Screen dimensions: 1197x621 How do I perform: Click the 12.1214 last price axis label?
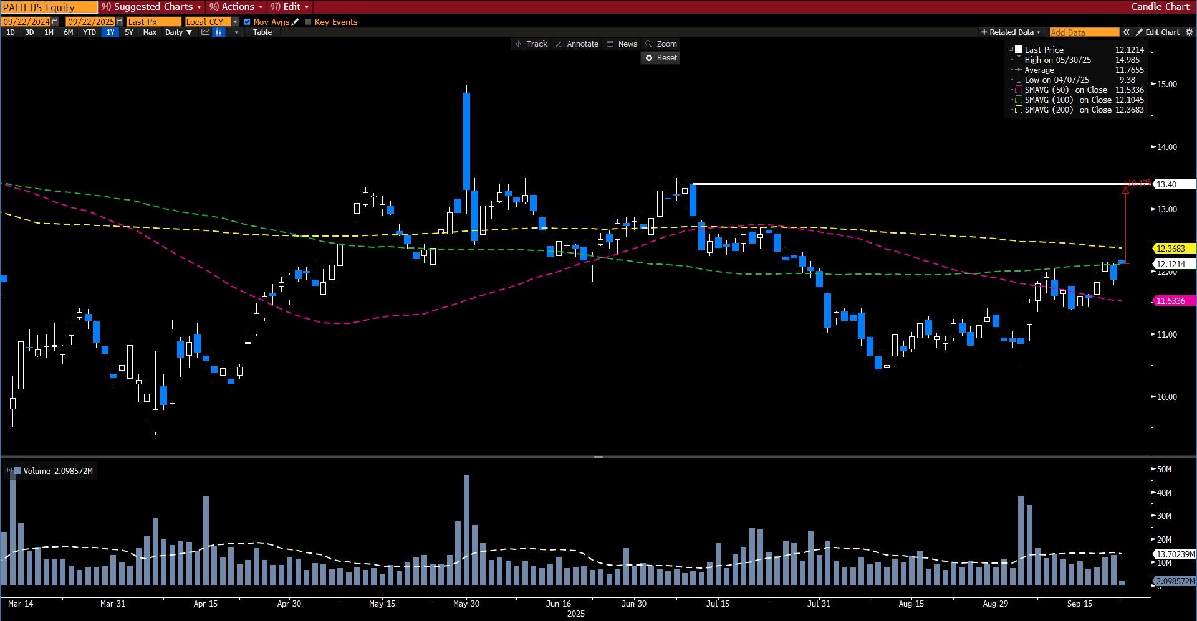pyautogui.click(x=1175, y=264)
